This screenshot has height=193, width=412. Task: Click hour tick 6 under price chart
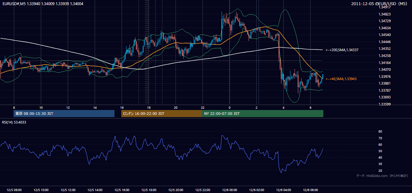tap(310, 107)
